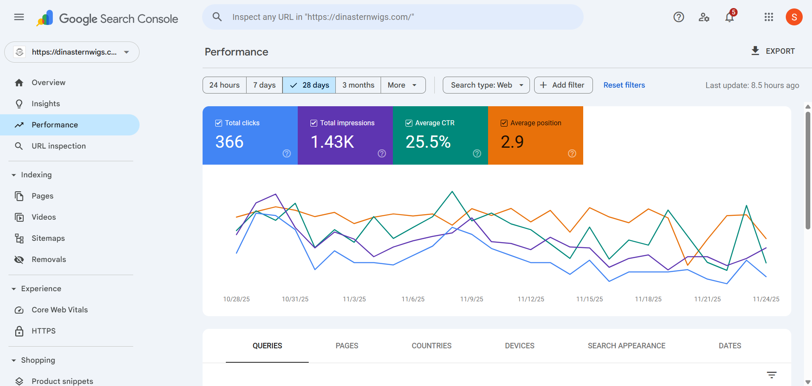
Task: Select the 3 months date range
Action: coord(358,85)
